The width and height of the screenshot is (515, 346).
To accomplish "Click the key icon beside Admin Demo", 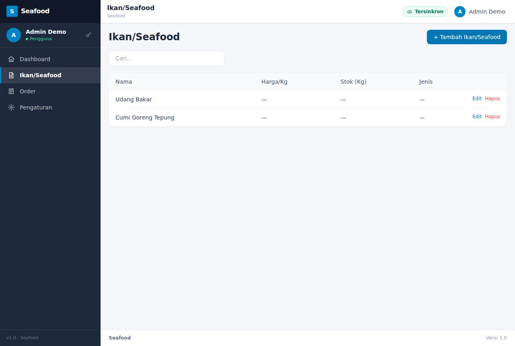I will tap(89, 35).
